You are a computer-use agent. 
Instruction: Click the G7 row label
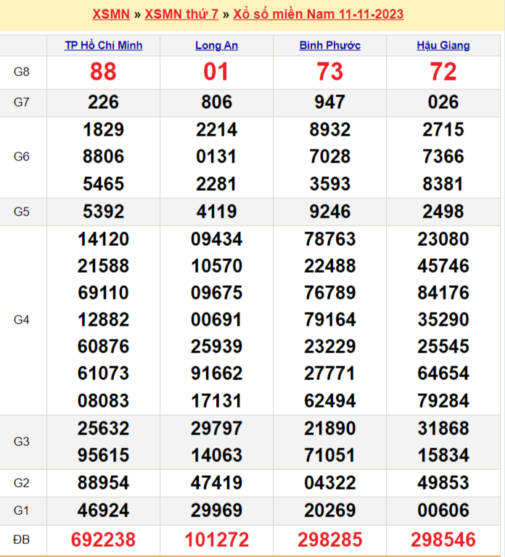click(22, 102)
